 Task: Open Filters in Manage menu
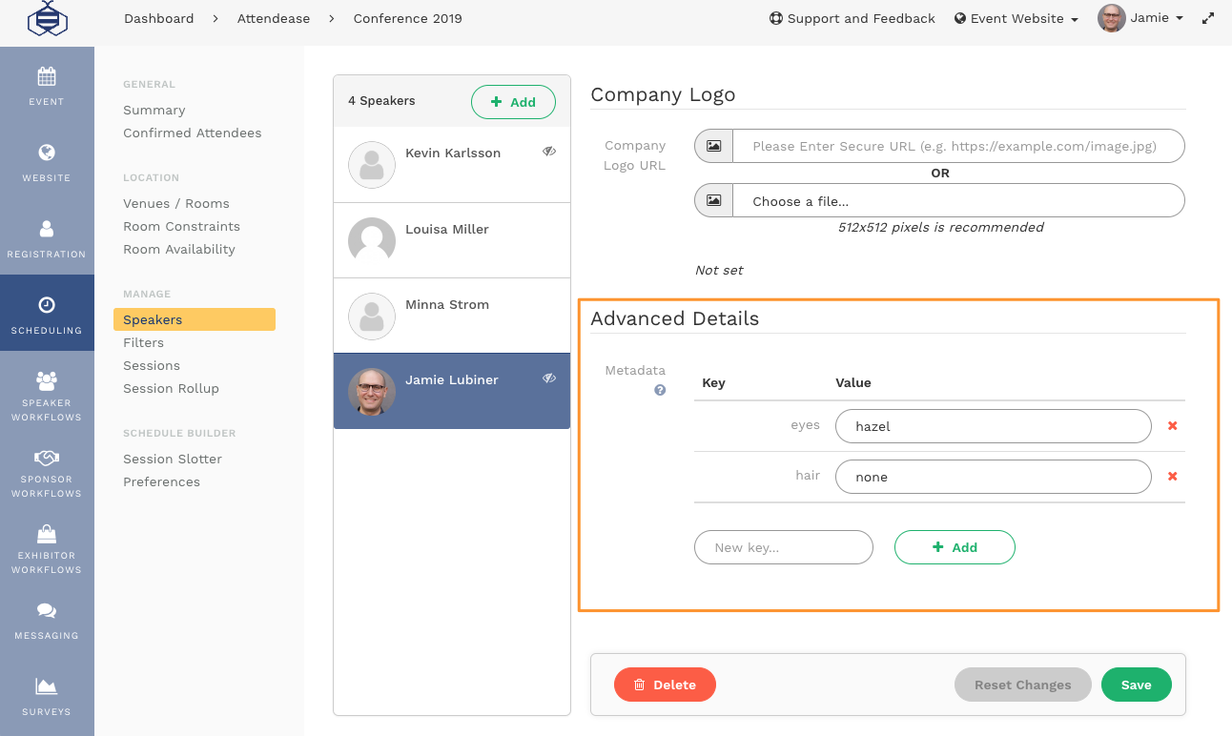[144, 342]
